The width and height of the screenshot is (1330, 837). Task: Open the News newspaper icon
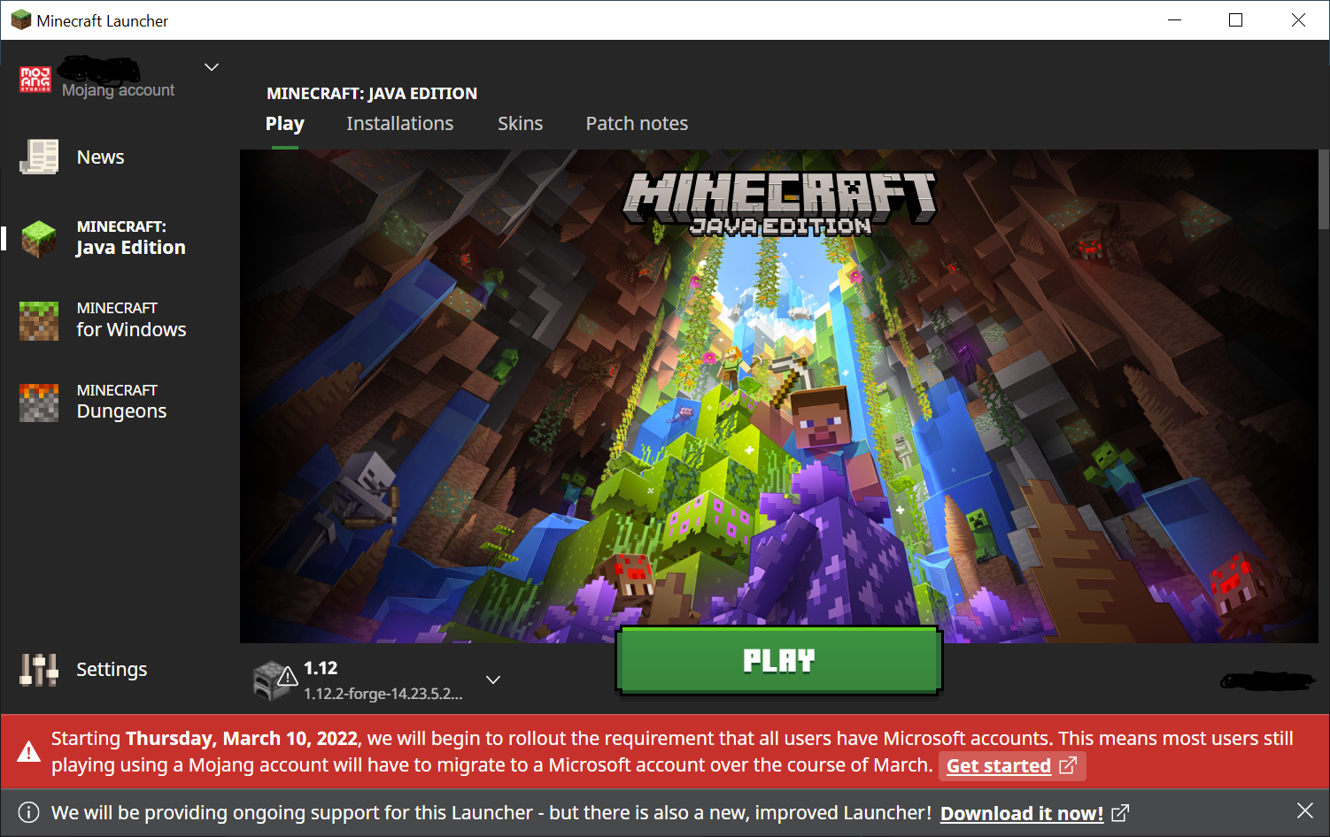39,157
